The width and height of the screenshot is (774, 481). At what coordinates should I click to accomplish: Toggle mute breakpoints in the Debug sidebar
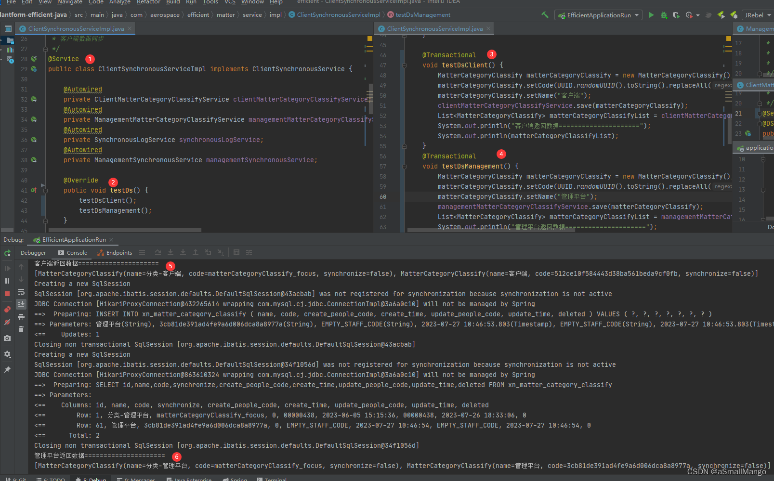tap(7, 322)
